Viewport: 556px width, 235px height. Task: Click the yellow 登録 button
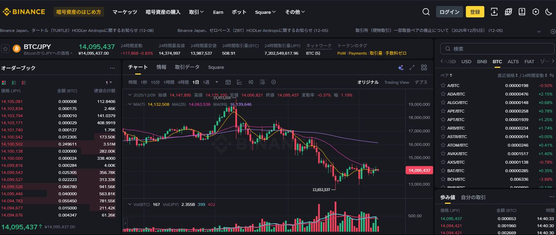475,12
